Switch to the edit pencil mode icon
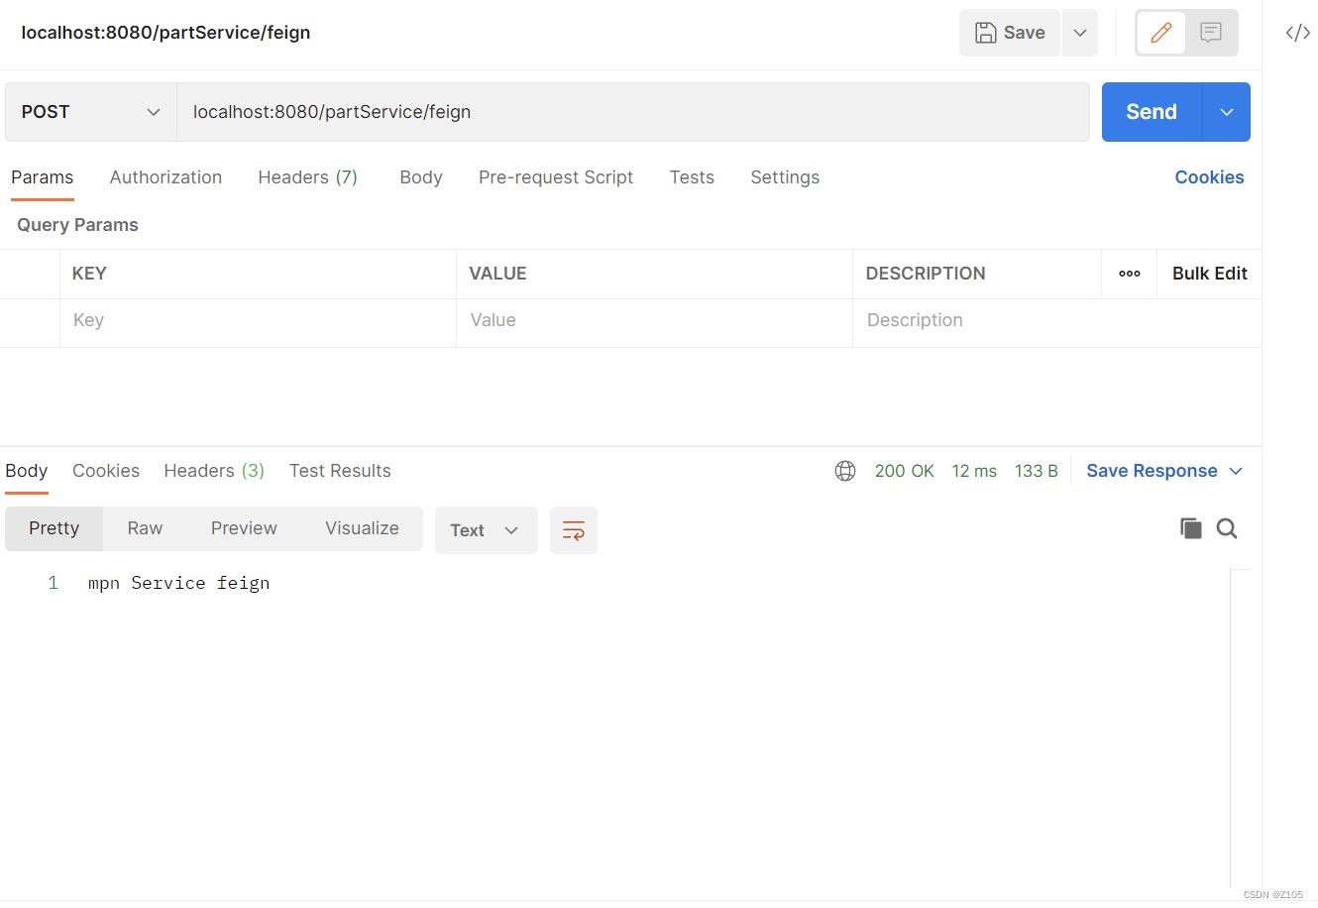This screenshot has height=908, width=1318. click(x=1161, y=33)
